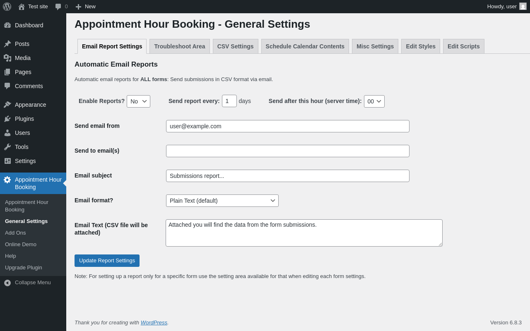
Task: Open the Enable Reports dropdown
Action: click(x=138, y=101)
